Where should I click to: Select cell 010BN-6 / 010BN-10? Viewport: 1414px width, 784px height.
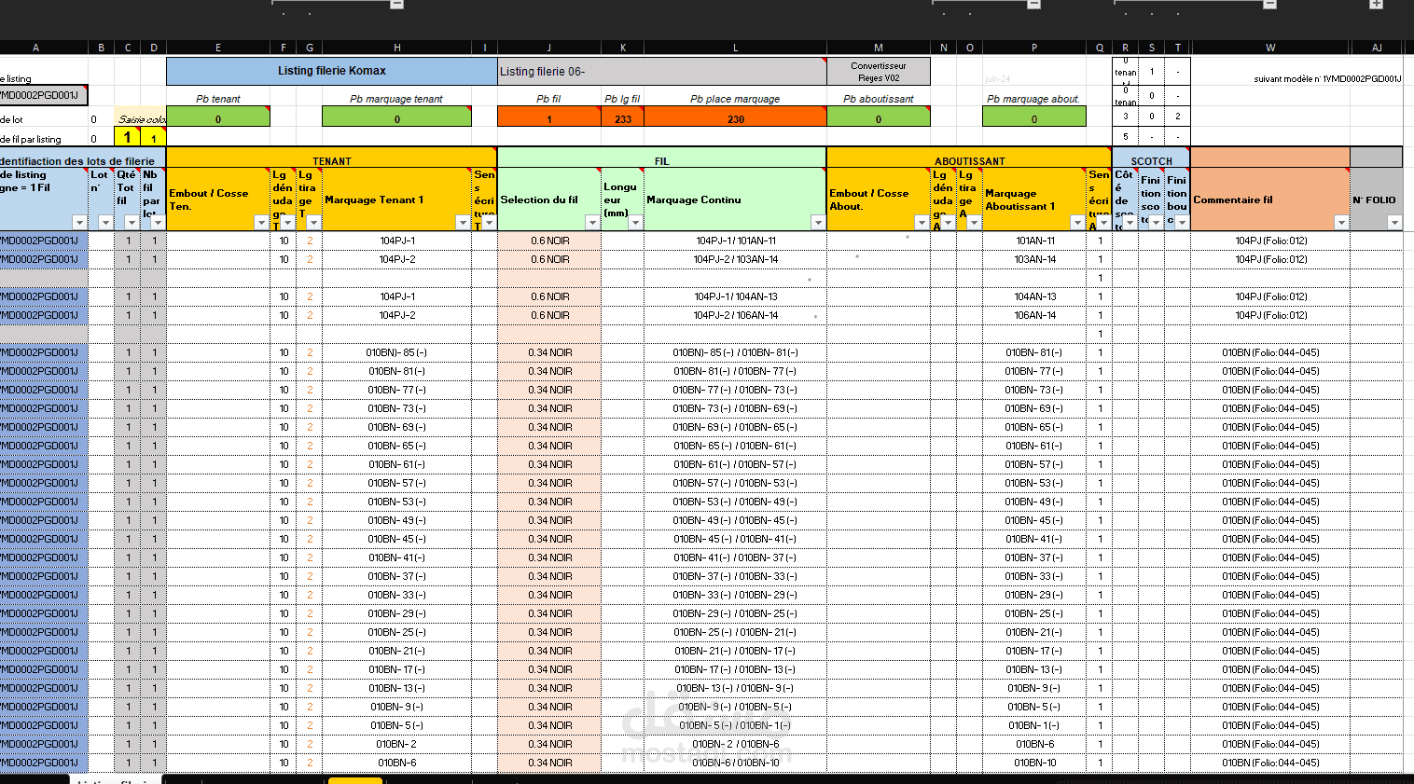point(735,763)
